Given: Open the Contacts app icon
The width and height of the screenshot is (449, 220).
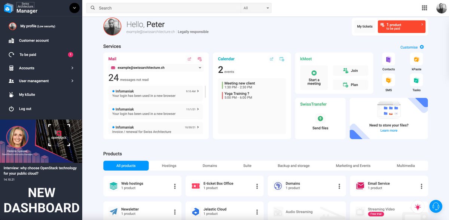Looking at the screenshot, I should click(388, 59).
